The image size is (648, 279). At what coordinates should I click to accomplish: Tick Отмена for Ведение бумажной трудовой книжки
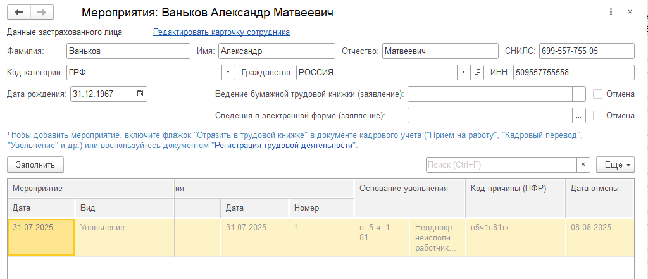[x=597, y=94]
